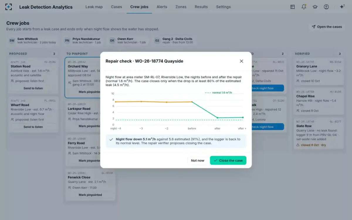Click the G2 avatar for Gang 2
352x220 pixels.
pos(157,40)
